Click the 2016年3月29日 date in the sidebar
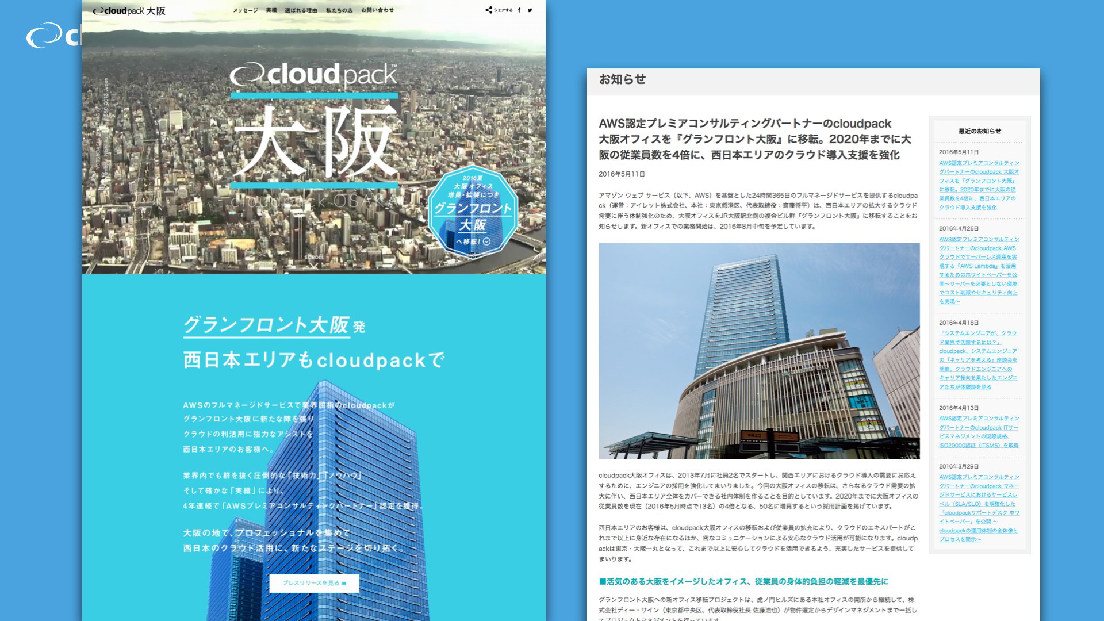The image size is (1104, 621). (x=959, y=466)
